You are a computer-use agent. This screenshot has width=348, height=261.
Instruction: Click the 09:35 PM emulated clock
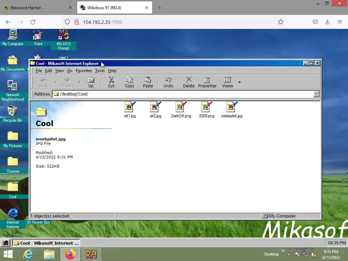point(337,243)
